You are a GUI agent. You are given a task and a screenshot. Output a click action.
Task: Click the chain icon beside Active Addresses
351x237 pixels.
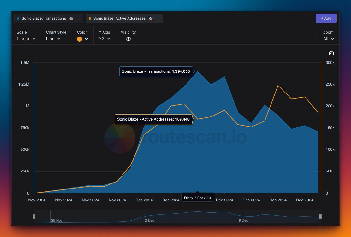pos(151,19)
